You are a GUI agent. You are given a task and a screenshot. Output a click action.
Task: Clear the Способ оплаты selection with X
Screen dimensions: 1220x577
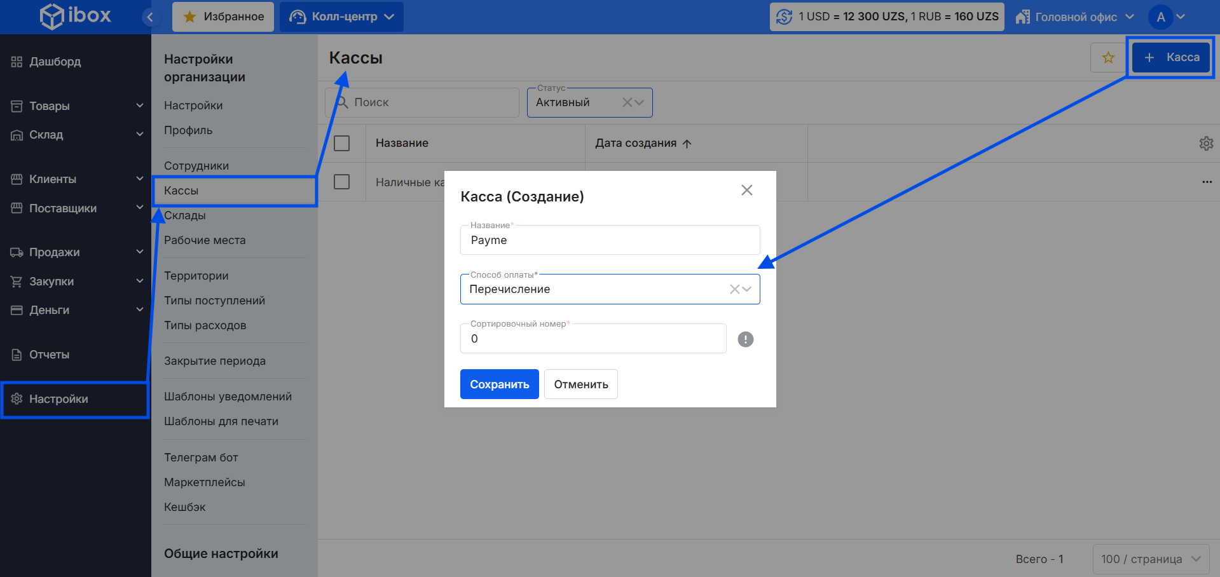pyautogui.click(x=734, y=289)
